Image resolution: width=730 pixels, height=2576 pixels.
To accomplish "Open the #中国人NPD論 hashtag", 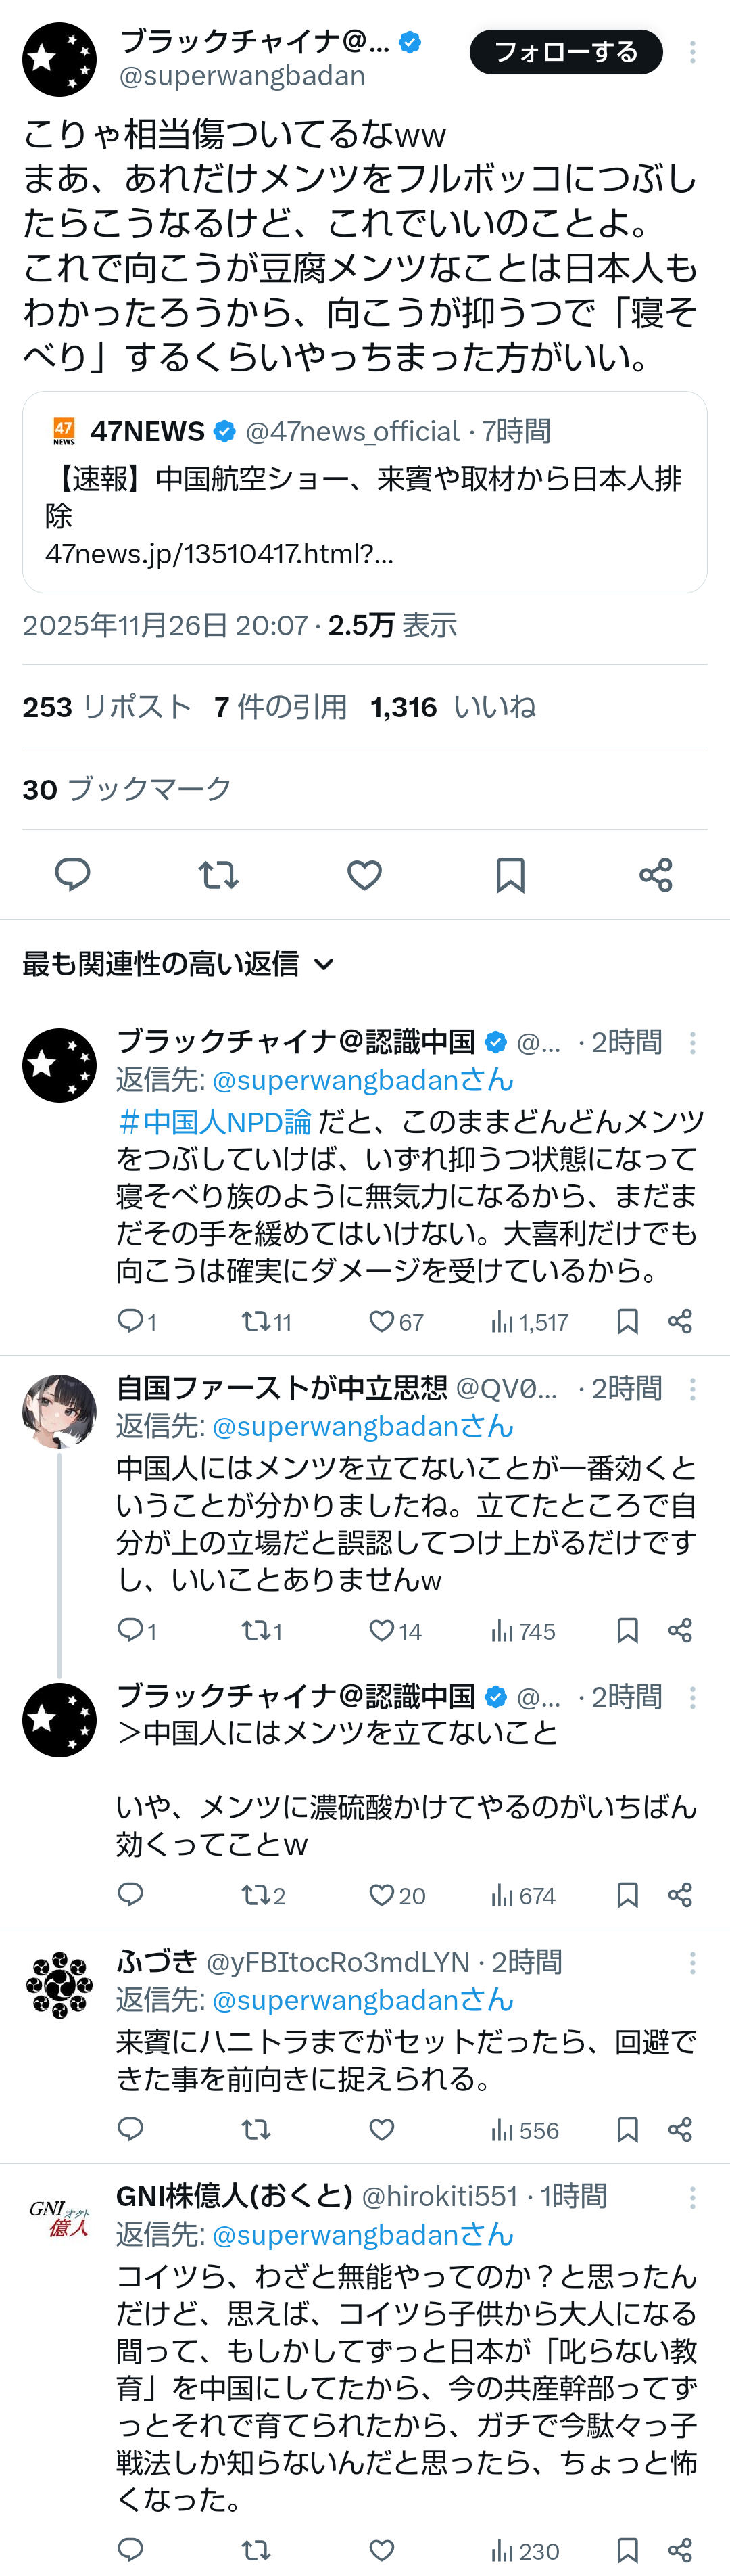I will pos(215,1122).
